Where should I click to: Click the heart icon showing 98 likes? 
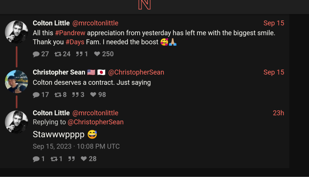tap(93, 95)
